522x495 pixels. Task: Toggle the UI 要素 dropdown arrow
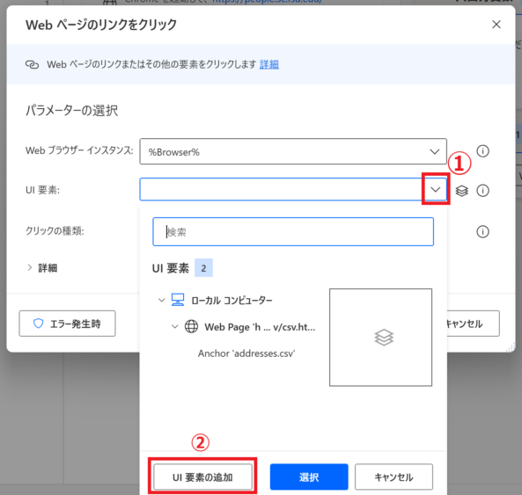(435, 190)
